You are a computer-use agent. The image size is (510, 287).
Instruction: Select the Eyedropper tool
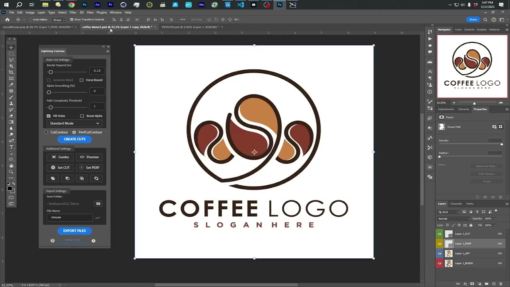pyautogui.click(x=11, y=85)
